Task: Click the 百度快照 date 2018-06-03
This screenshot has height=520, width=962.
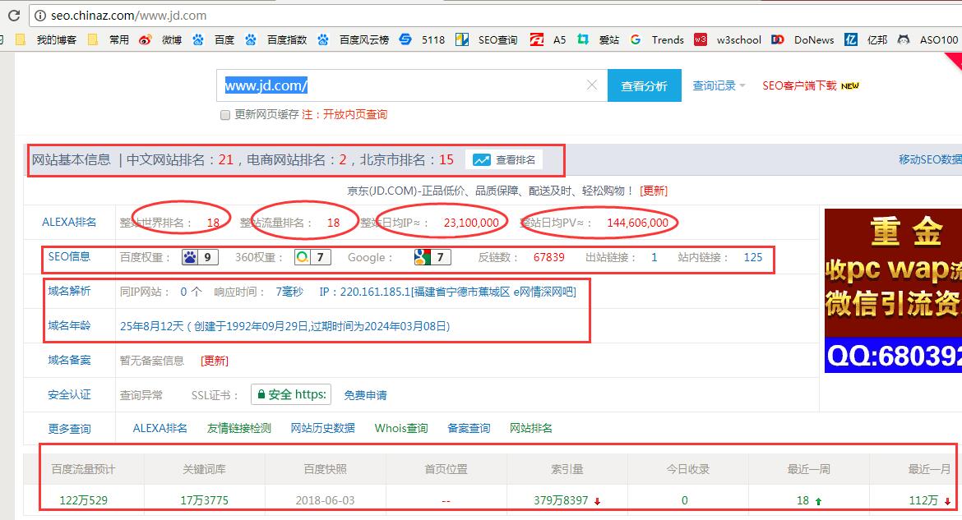Action: [x=325, y=500]
